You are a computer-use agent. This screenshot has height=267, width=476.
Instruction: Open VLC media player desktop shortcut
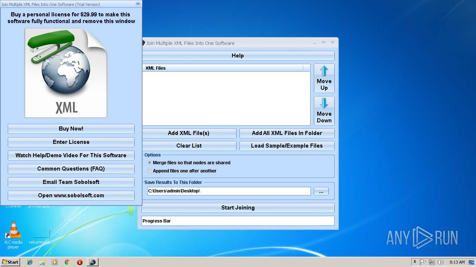tap(13, 235)
